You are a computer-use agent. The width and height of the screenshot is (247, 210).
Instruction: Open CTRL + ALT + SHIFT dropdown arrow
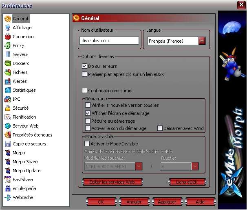click(139, 167)
